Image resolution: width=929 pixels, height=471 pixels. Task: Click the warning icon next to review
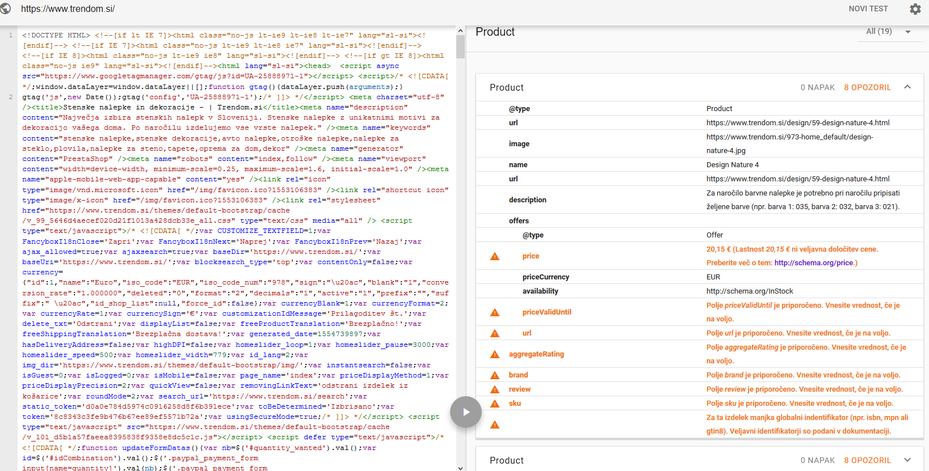pyautogui.click(x=495, y=389)
